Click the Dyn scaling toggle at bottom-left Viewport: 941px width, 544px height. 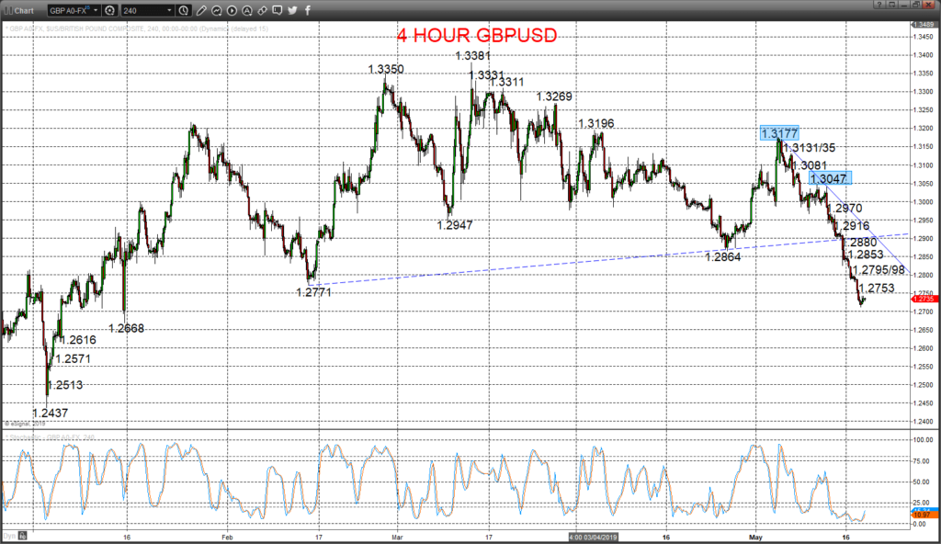[9, 536]
